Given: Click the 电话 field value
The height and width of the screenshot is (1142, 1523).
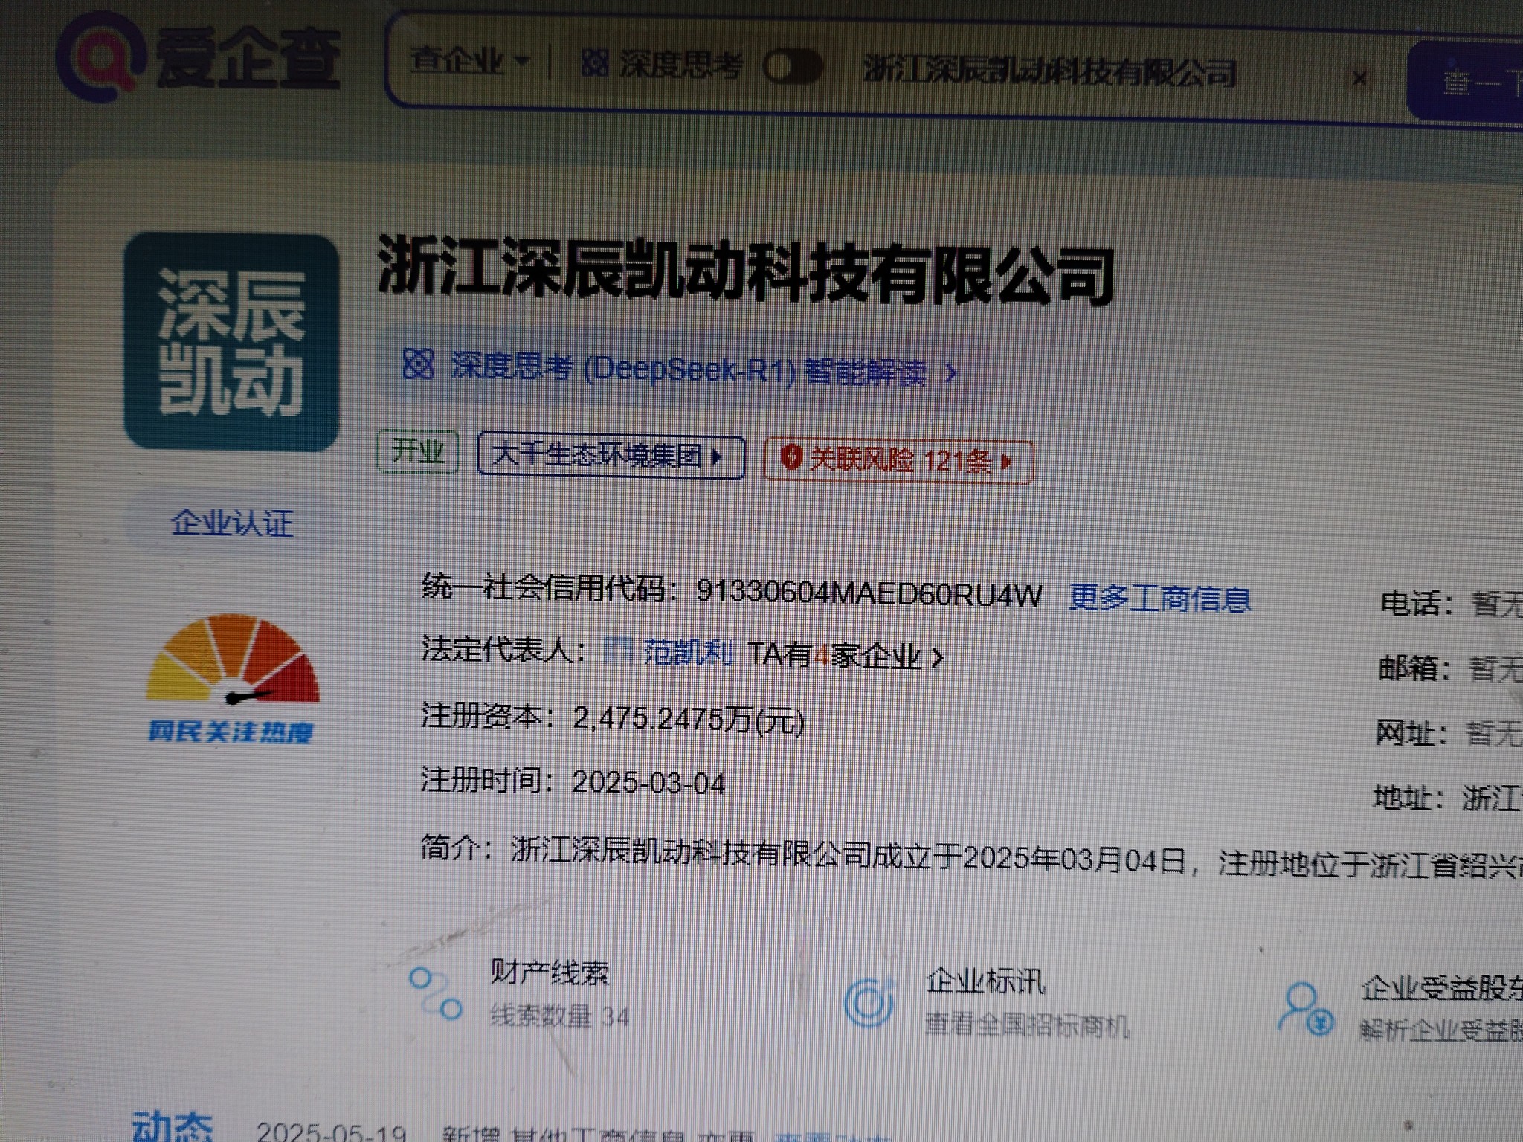Looking at the screenshot, I should [1496, 604].
